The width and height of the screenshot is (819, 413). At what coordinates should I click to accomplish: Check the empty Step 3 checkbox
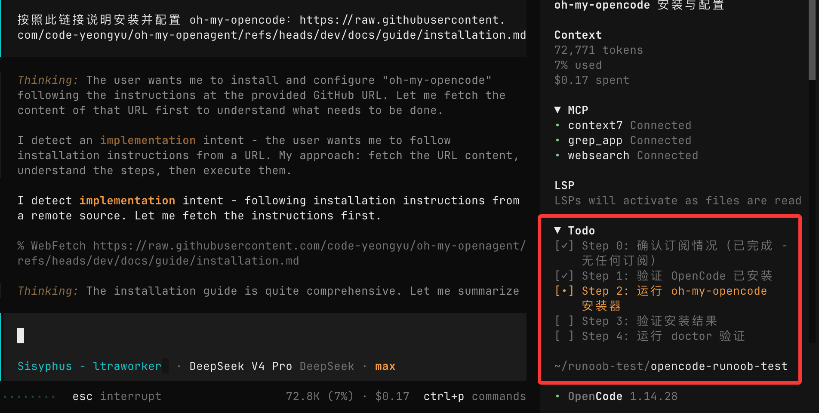564,321
